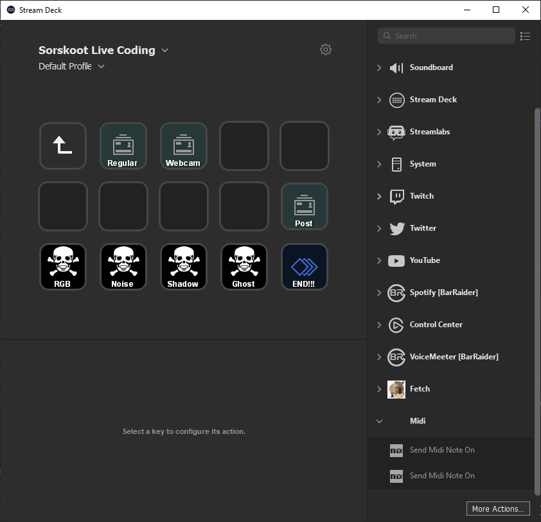Viewport: 541px width, 522px height.
Task: Select fourth empty key in middle row
Action: (x=244, y=206)
